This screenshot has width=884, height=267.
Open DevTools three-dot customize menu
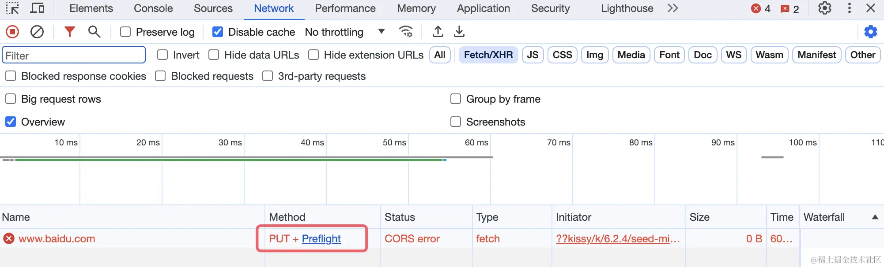[x=849, y=8]
